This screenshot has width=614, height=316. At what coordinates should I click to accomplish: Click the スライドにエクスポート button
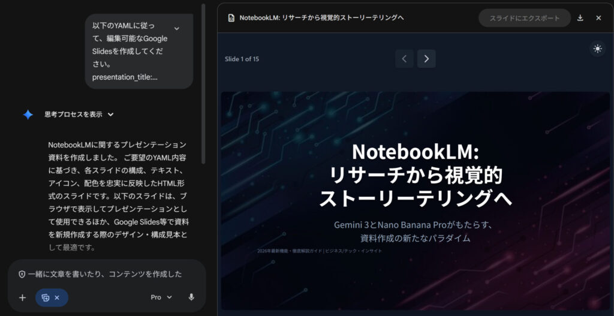pos(525,18)
